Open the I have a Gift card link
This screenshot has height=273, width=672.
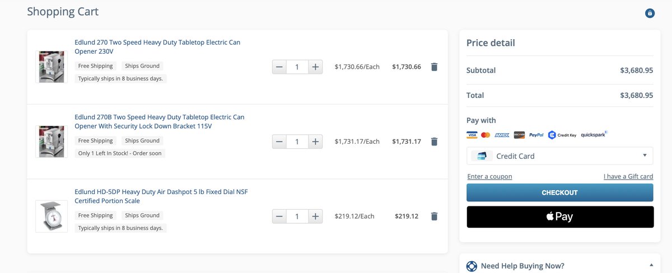628,176
